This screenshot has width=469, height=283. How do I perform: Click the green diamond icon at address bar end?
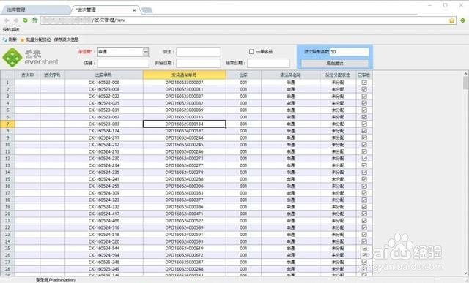point(462,20)
